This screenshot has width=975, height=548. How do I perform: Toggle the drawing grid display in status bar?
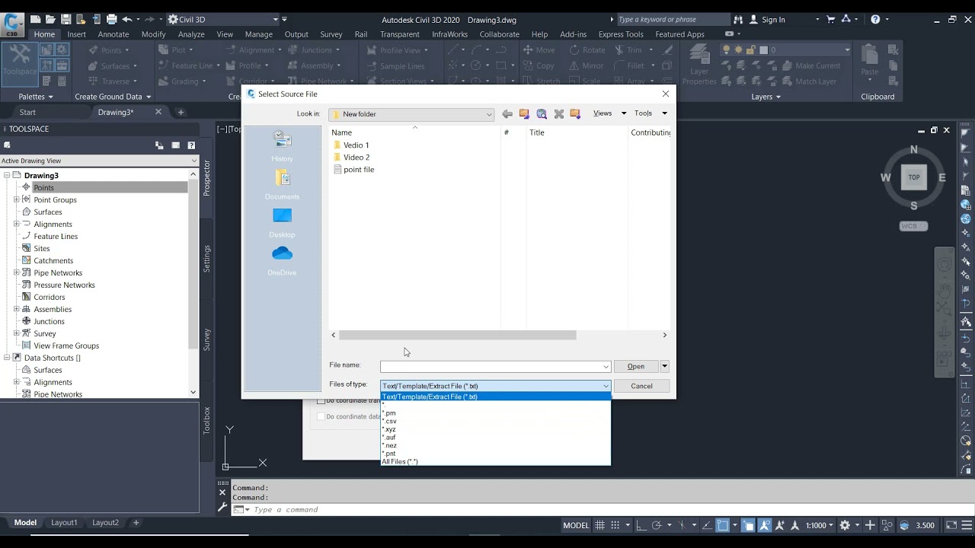pos(600,525)
